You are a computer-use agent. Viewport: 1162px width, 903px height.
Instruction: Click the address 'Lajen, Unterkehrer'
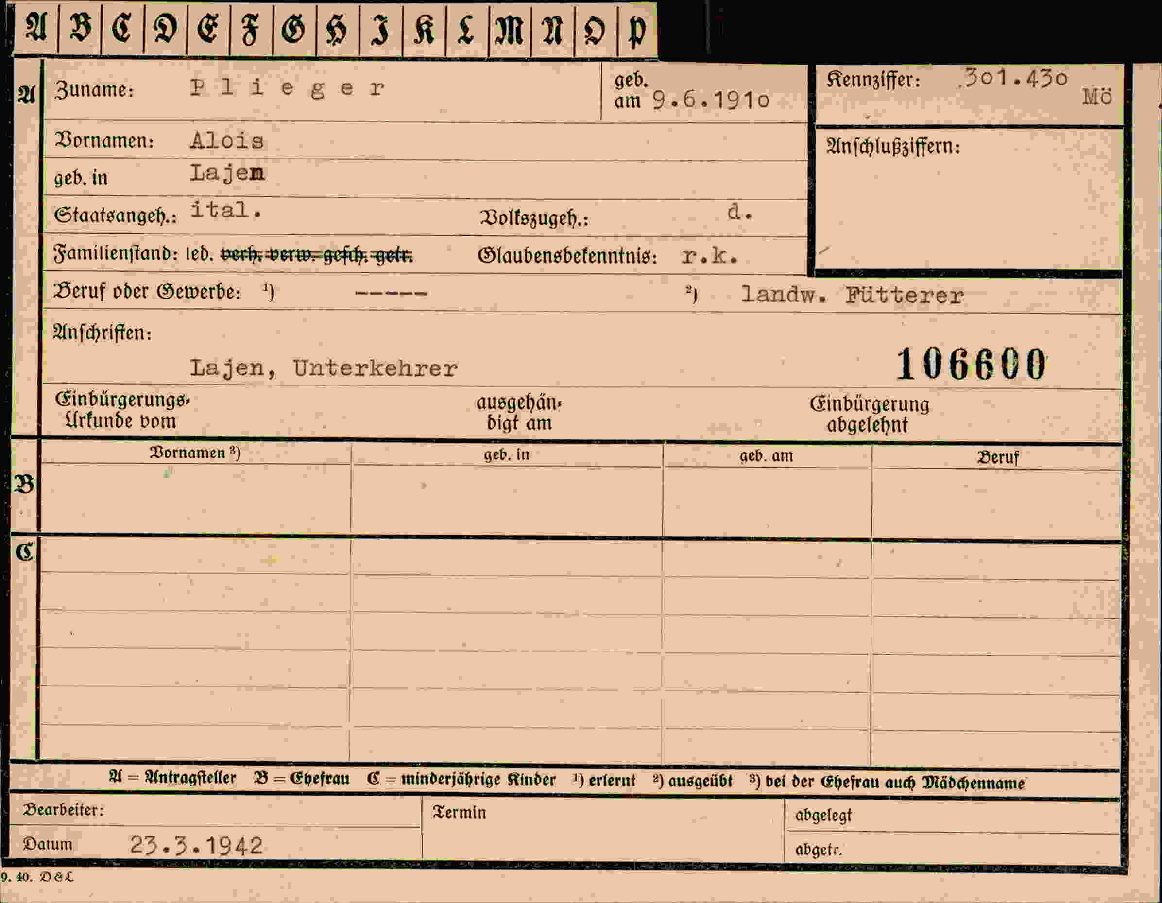(x=324, y=368)
